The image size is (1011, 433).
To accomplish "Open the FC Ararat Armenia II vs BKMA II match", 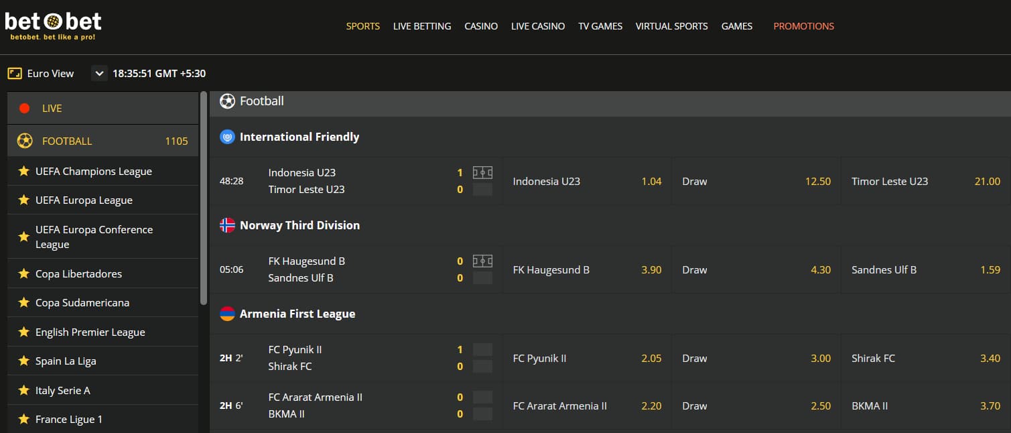I will click(x=315, y=406).
